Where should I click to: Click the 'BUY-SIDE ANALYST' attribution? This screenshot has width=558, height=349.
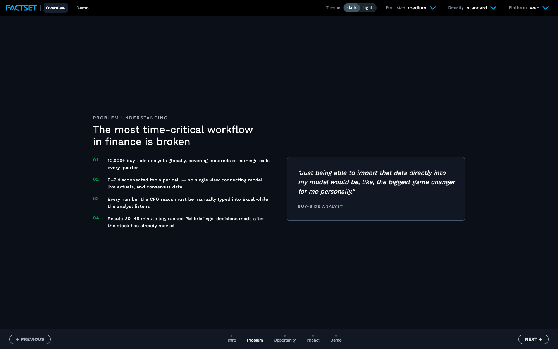pyautogui.click(x=320, y=207)
